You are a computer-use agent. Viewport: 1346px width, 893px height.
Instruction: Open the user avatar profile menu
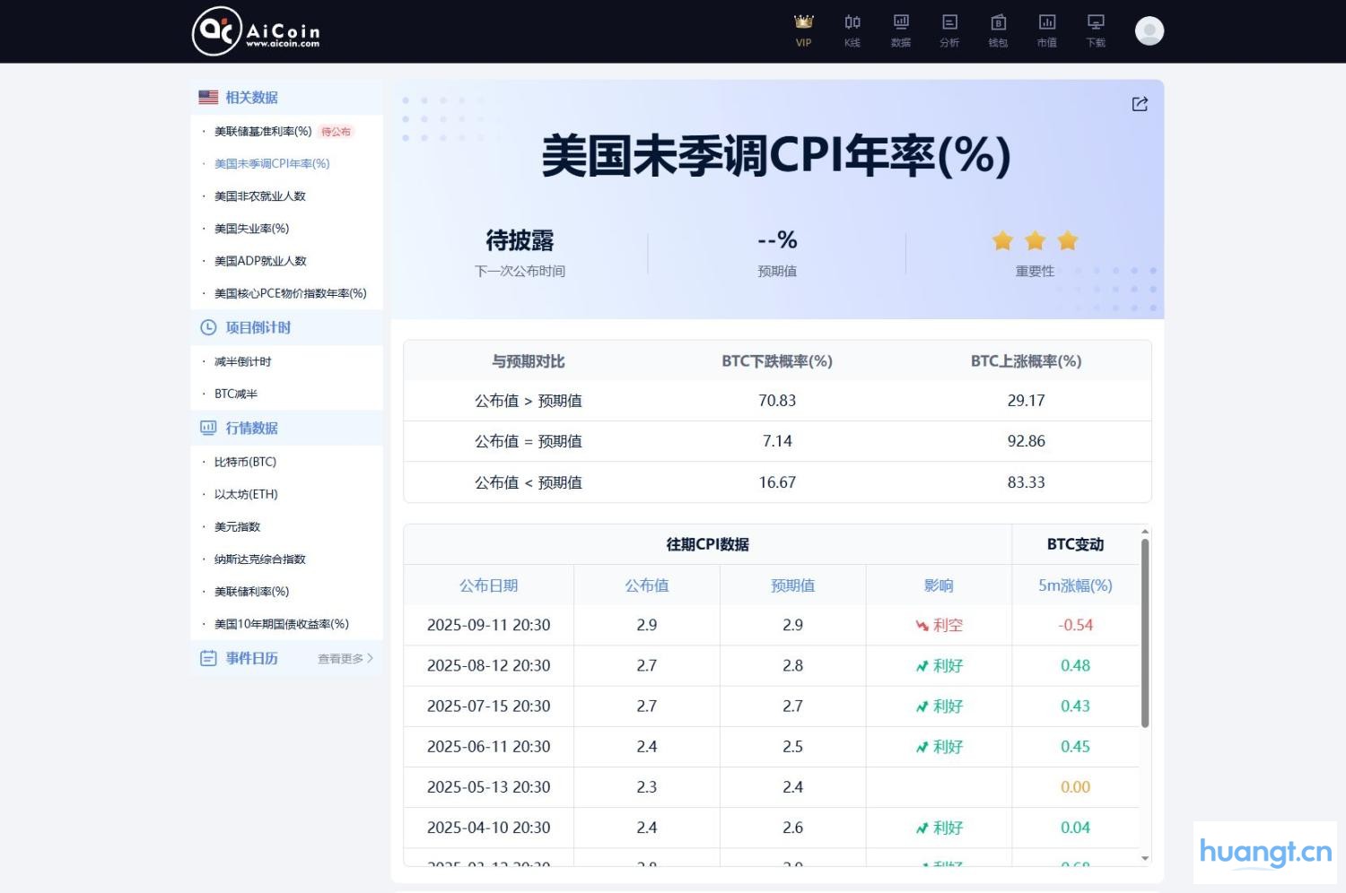[1149, 30]
